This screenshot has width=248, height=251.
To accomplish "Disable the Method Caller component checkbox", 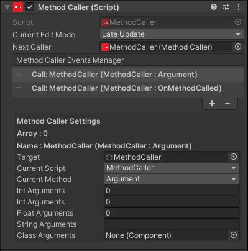I will click(x=30, y=7).
